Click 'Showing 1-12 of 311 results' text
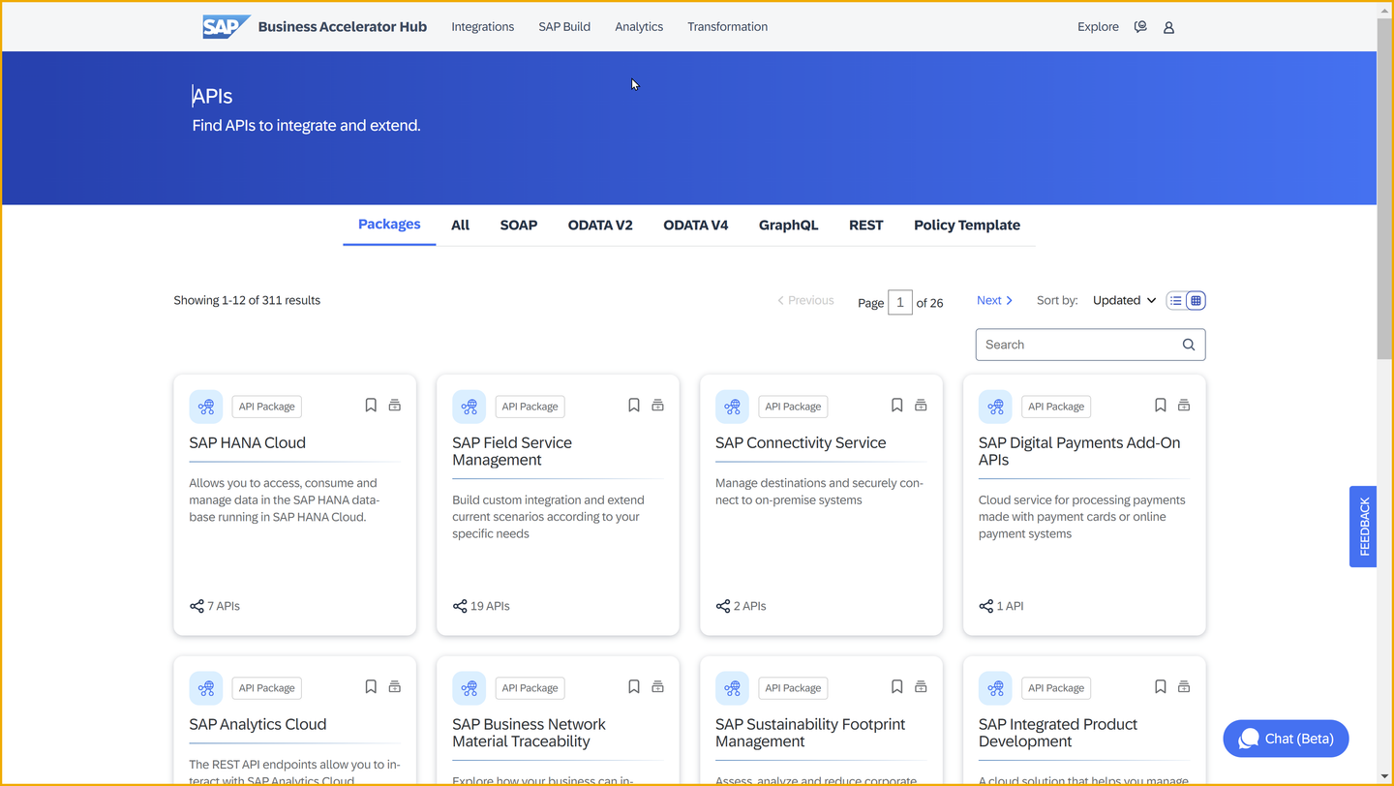The height and width of the screenshot is (786, 1394). (x=247, y=300)
